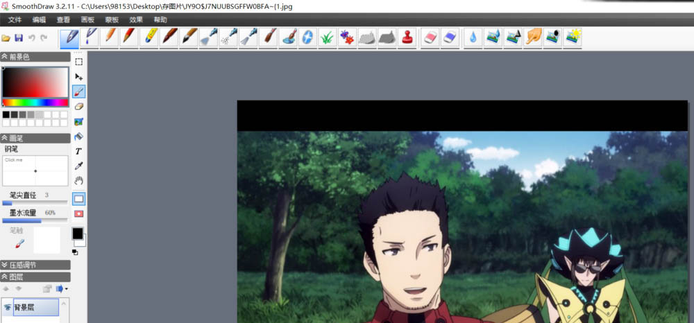Select the third airbrush tool
The height and width of the screenshot is (323, 694).
coord(248,37)
